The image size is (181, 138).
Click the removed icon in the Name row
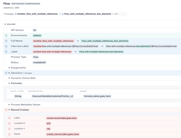[9, 134]
